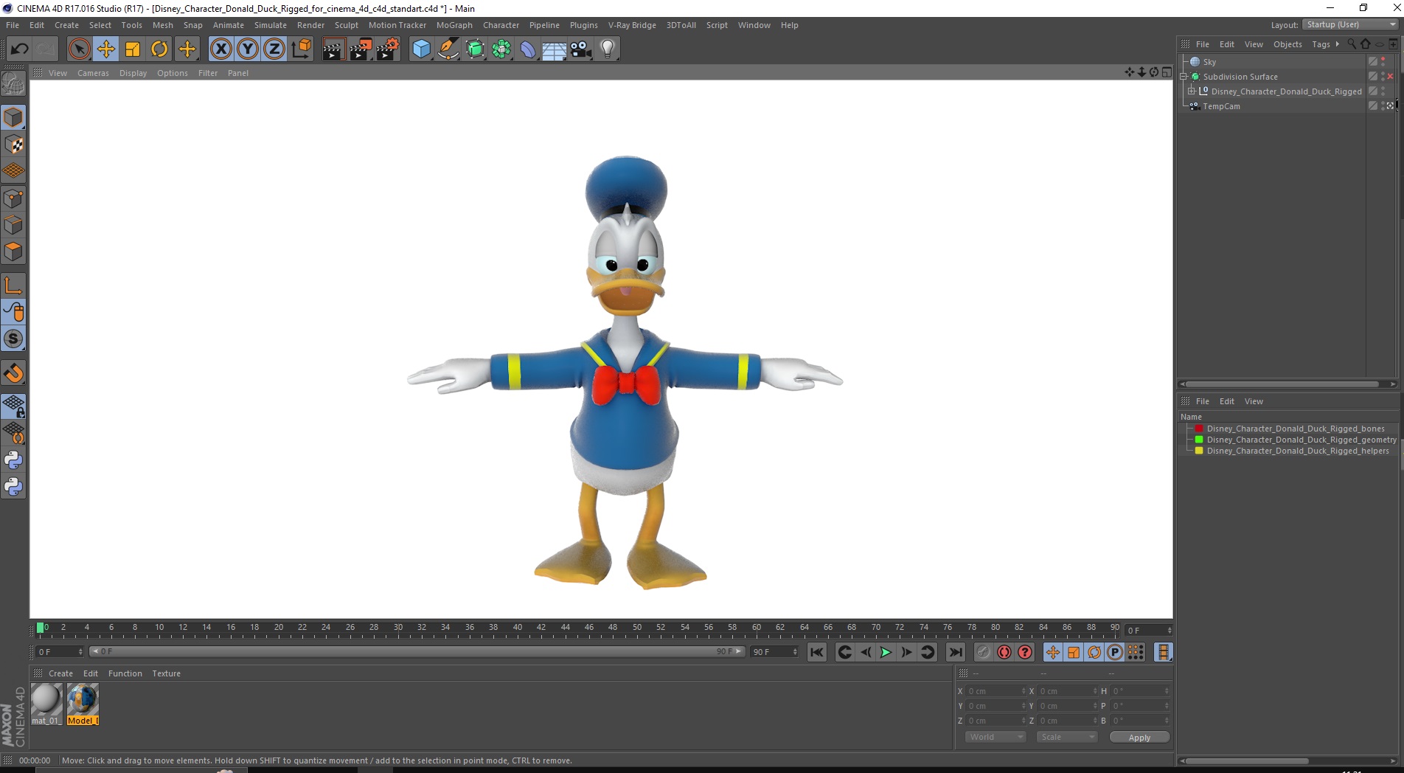Image resolution: width=1404 pixels, height=773 pixels.
Task: Open the V-Ray Bridge menu
Action: [x=632, y=25]
